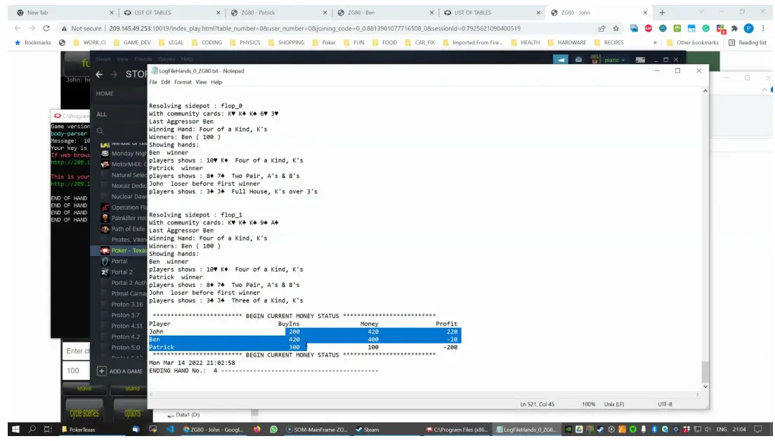Open the Poker bookmarks folder

[x=324, y=43]
